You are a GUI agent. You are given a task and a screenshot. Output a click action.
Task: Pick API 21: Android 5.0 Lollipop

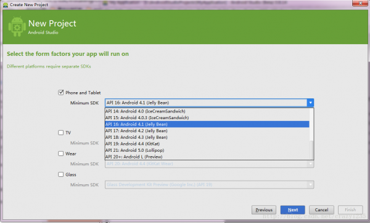(x=207, y=150)
